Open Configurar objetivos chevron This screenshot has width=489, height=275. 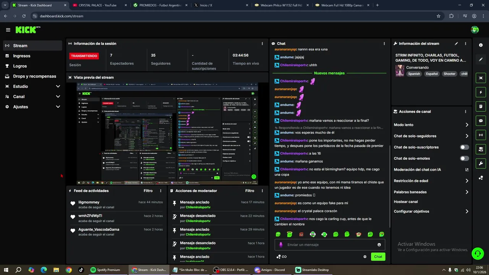point(467,212)
